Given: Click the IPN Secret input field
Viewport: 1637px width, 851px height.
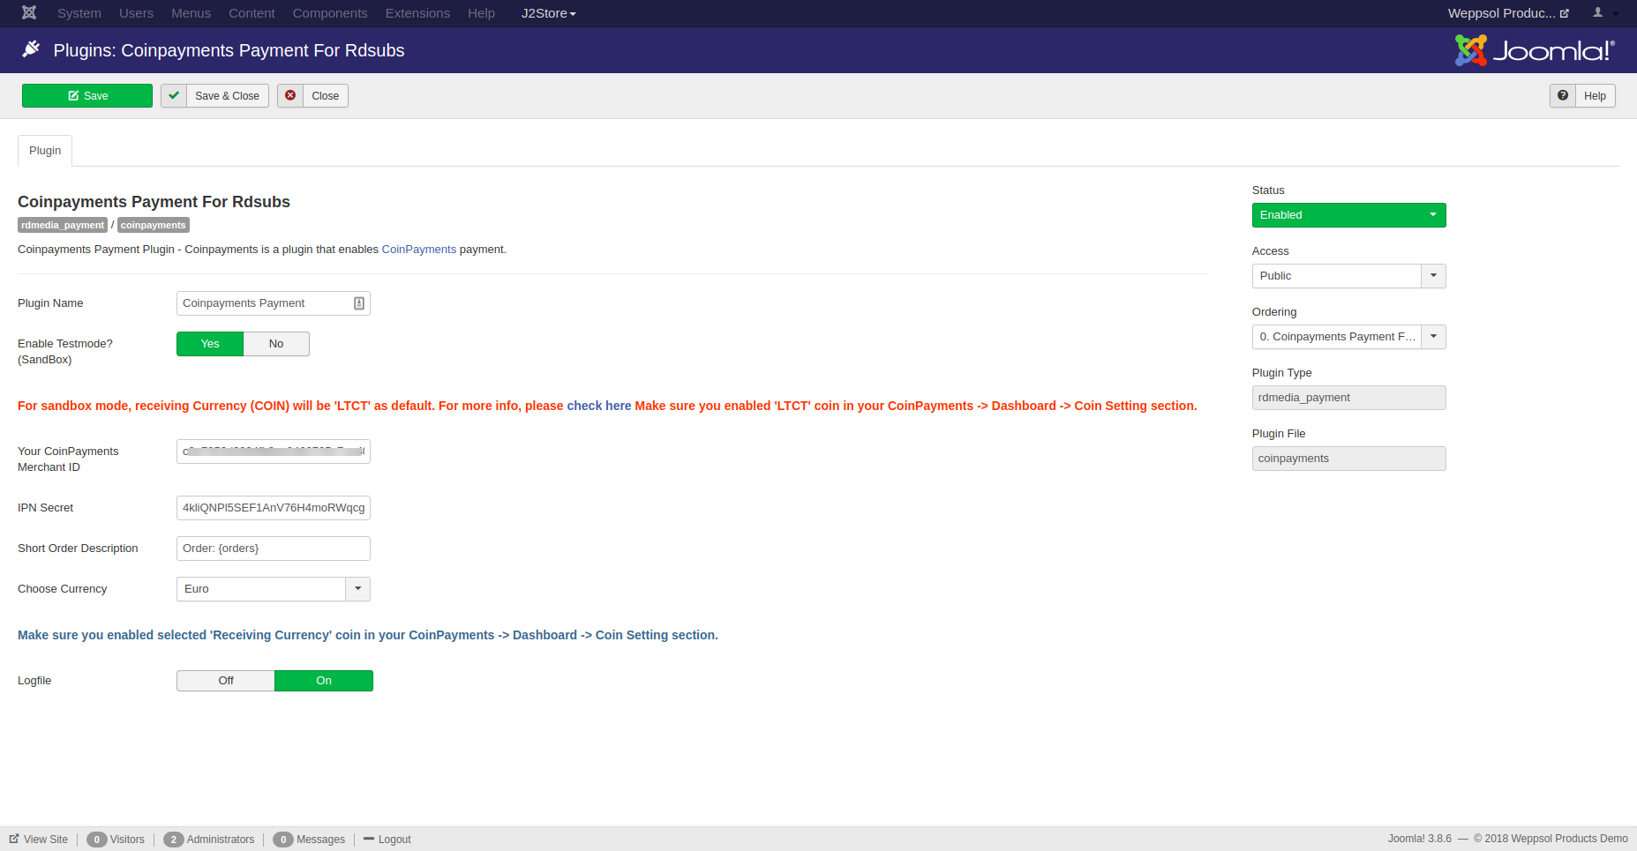Looking at the screenshot, I should point(274,508).
